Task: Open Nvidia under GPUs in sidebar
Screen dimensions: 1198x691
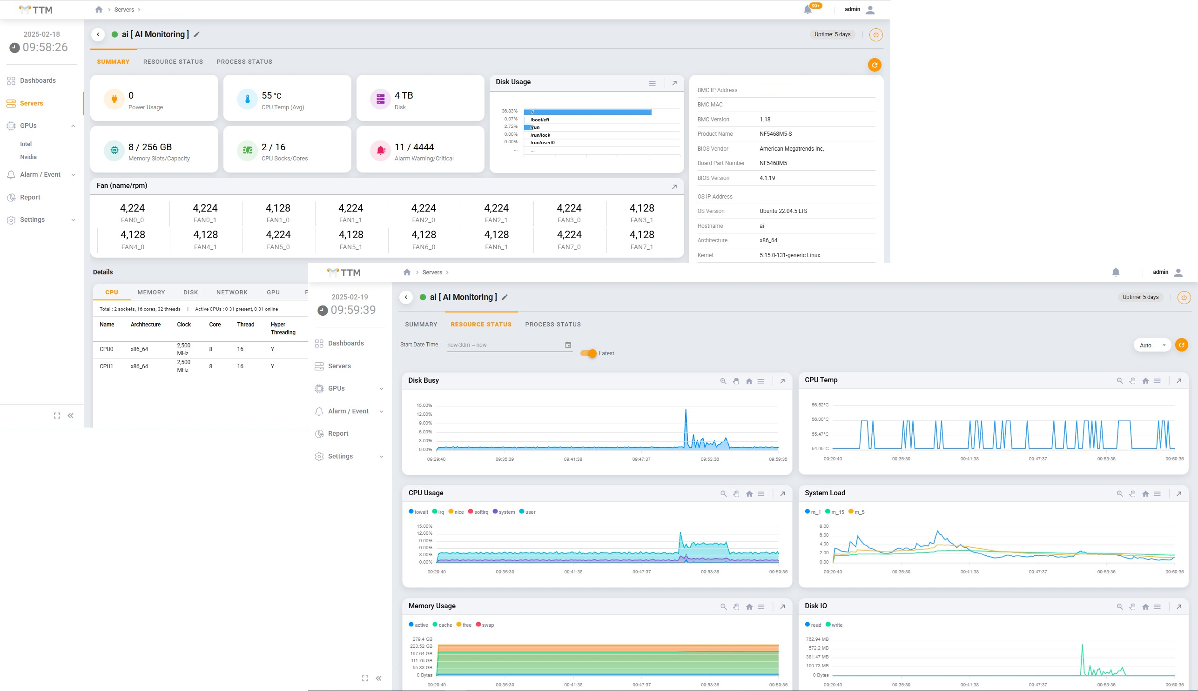Action: tap(28, 157)
